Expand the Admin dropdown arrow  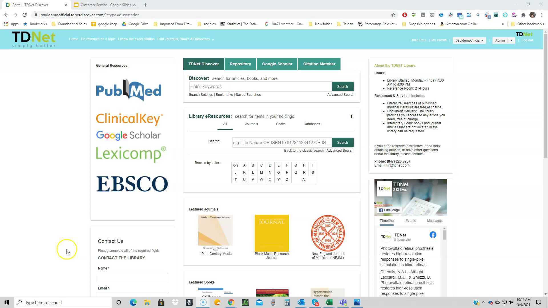click(511, 40)
